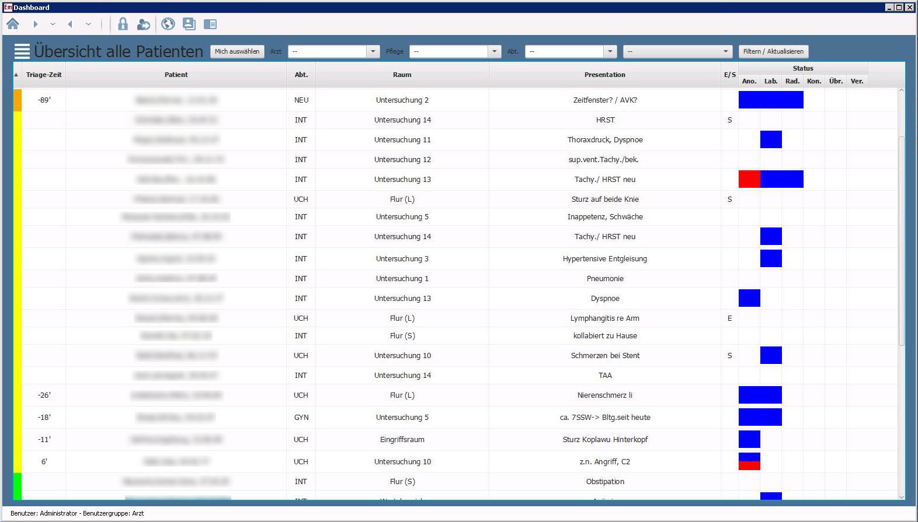This screenshot has width=918, height=522.
Task: Open the Arzt dropdown list
Action: click(373, 51)
